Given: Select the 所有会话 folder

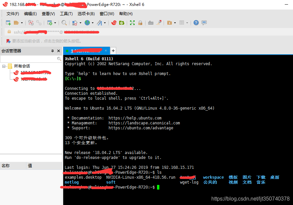Looking at the screenshot, I should 22,66.
